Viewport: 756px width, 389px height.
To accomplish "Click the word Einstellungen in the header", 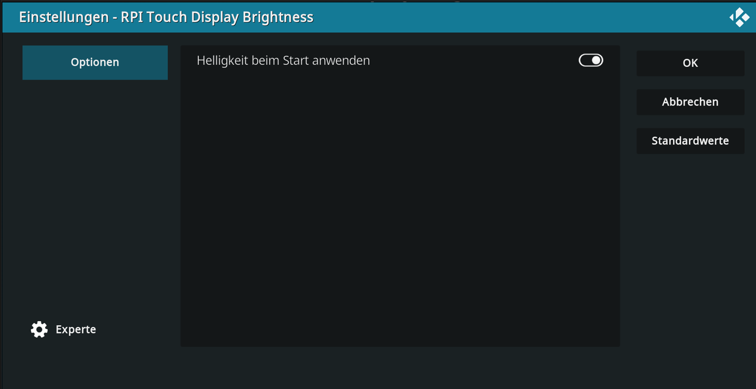I will pyautogui.click(x=64, y=17).
